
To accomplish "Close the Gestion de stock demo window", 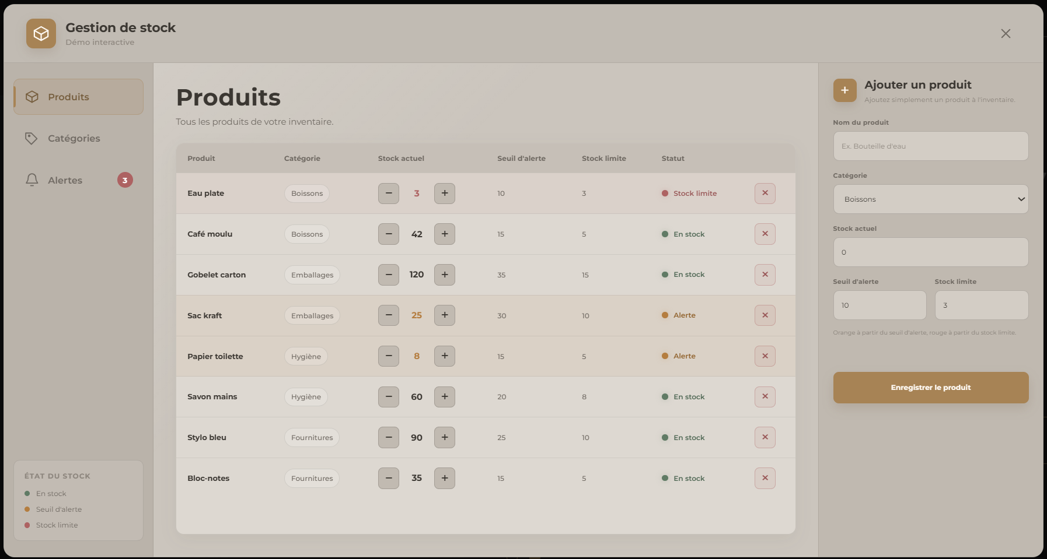I will (x=1006, y=34).
